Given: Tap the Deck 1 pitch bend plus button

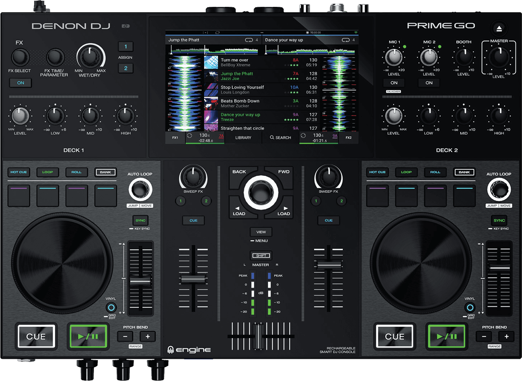Looking at the screenshot, I should (x=147, y=336).
